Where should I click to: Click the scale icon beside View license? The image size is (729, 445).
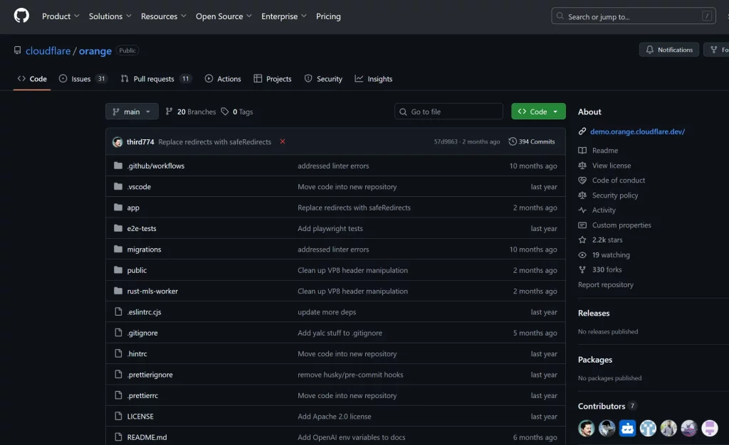[x=582, y=165]
